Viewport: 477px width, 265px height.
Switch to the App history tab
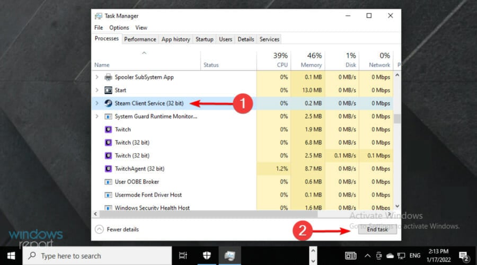coord(175,39)
